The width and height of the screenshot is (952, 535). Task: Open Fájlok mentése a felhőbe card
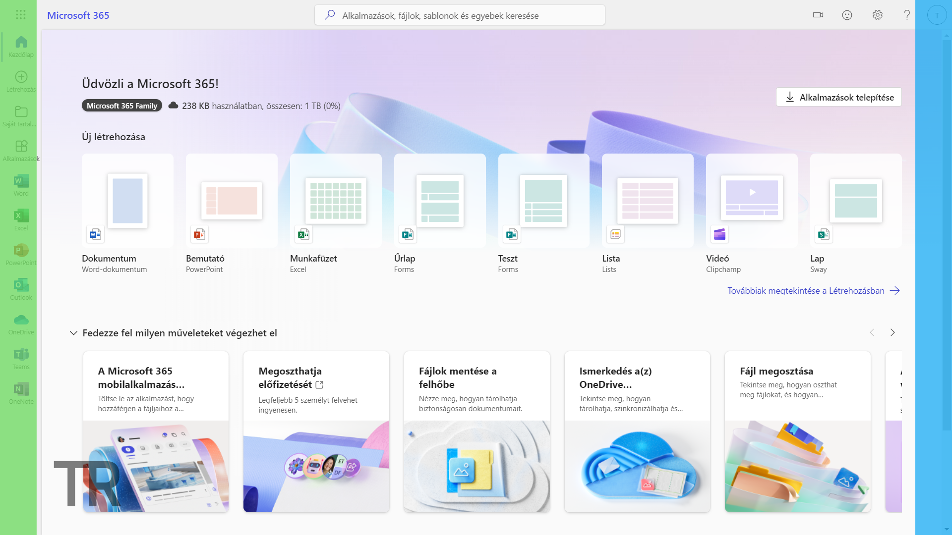(x=477, y=431)
